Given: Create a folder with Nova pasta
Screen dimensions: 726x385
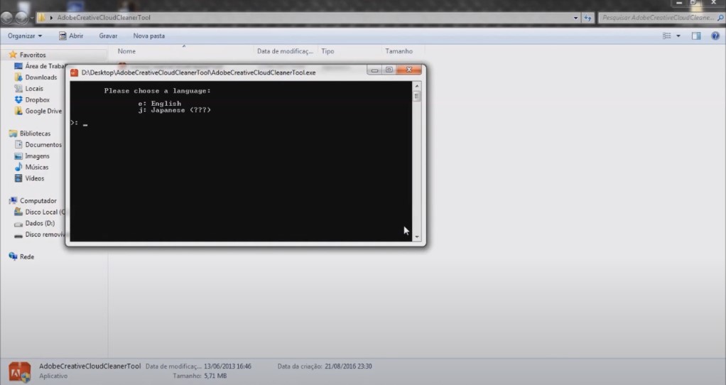Looking at the screenshot, I should tap(148, 36).
